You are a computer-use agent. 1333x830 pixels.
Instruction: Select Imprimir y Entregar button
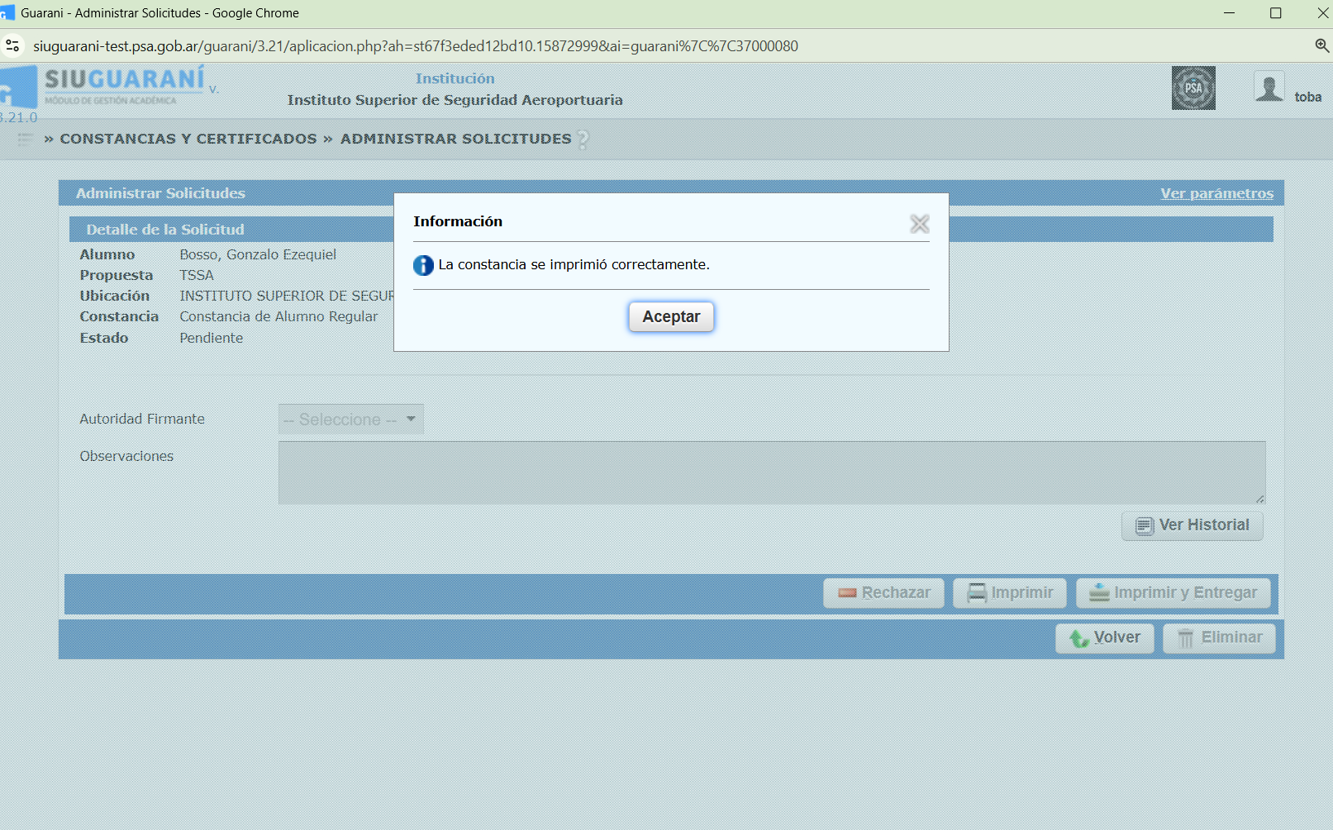(x=1173, y=593)
